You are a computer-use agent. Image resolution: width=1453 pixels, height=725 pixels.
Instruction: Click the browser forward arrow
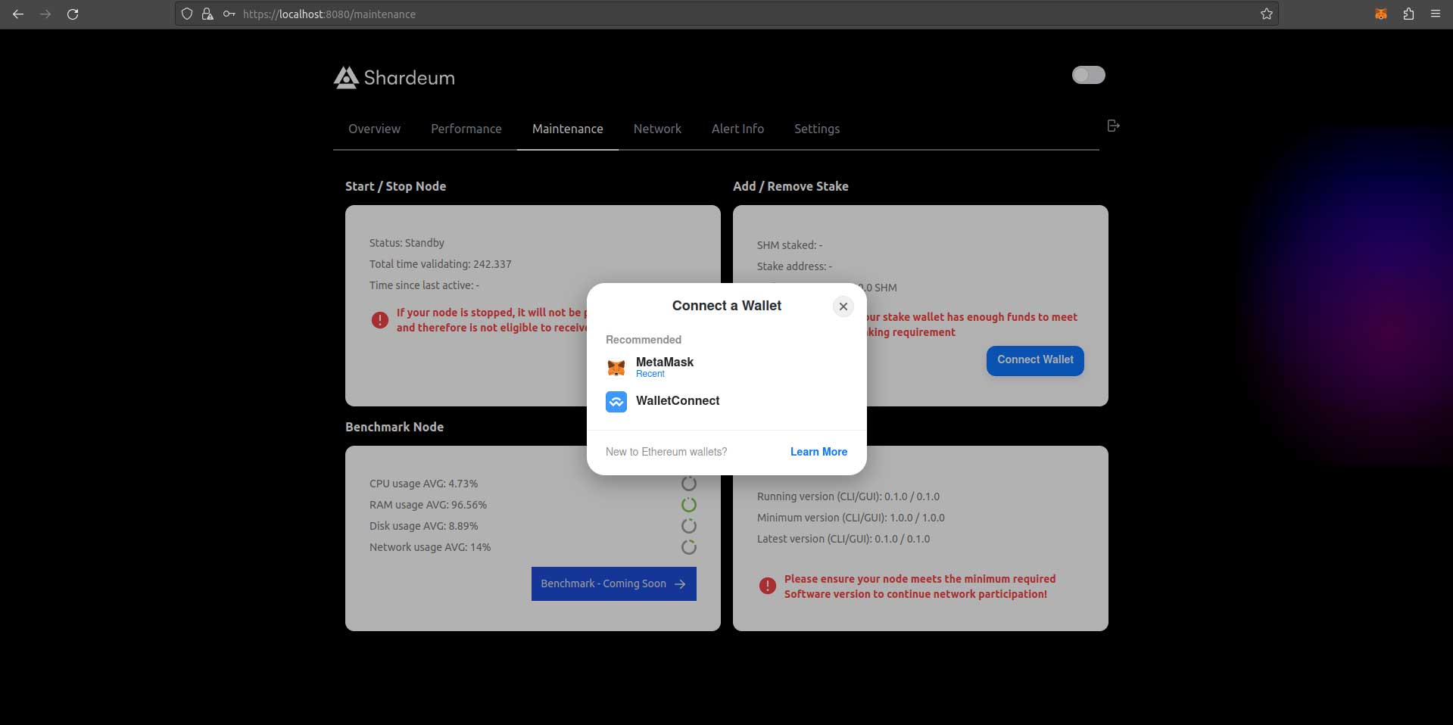pos(45,14)
